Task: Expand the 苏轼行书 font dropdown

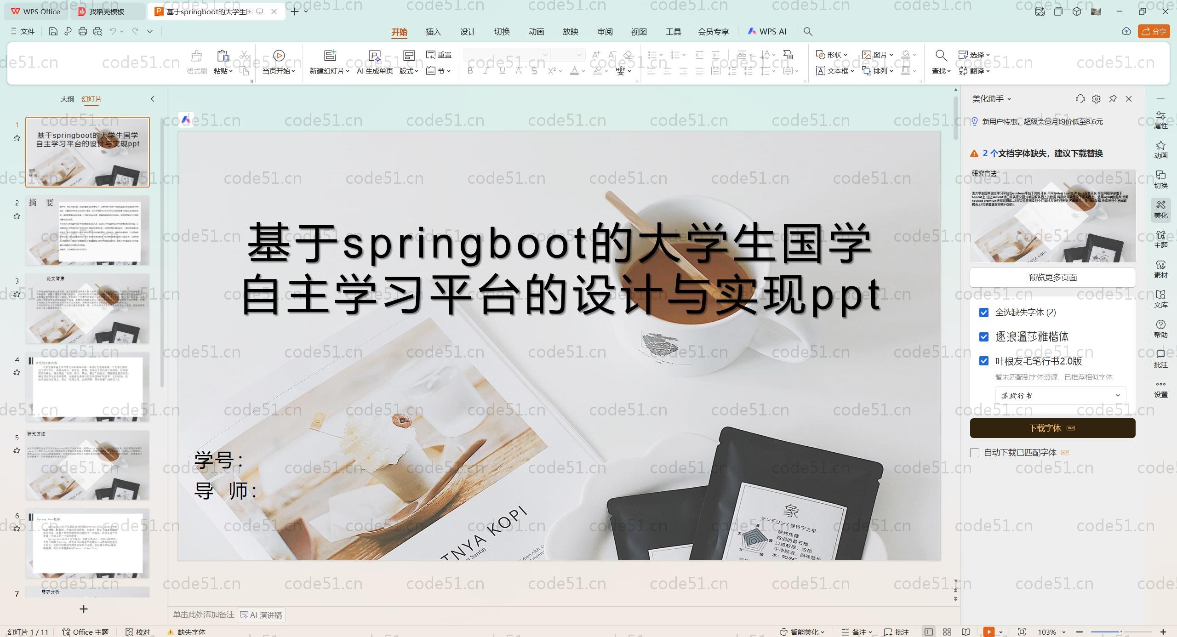Action: point(1118,395)
